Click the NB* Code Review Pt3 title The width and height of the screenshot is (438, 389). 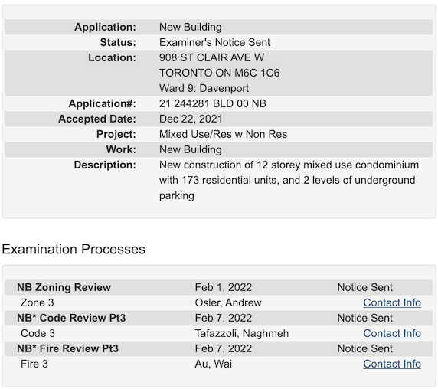(71, 318)
